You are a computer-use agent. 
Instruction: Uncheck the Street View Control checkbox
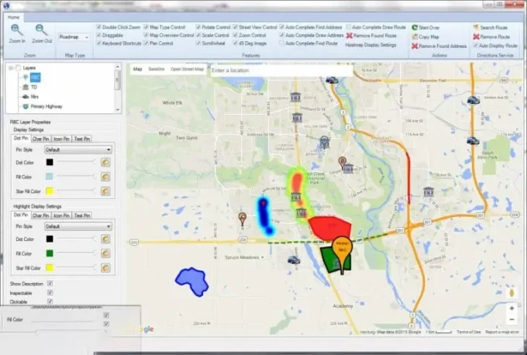pos(234,27)
